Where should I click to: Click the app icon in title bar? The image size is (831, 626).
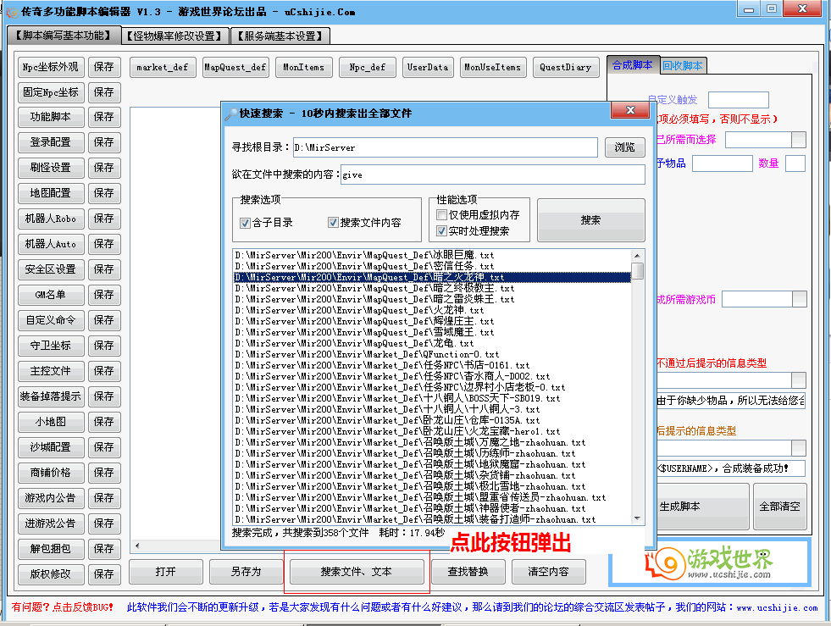click(x=12, y=12)
